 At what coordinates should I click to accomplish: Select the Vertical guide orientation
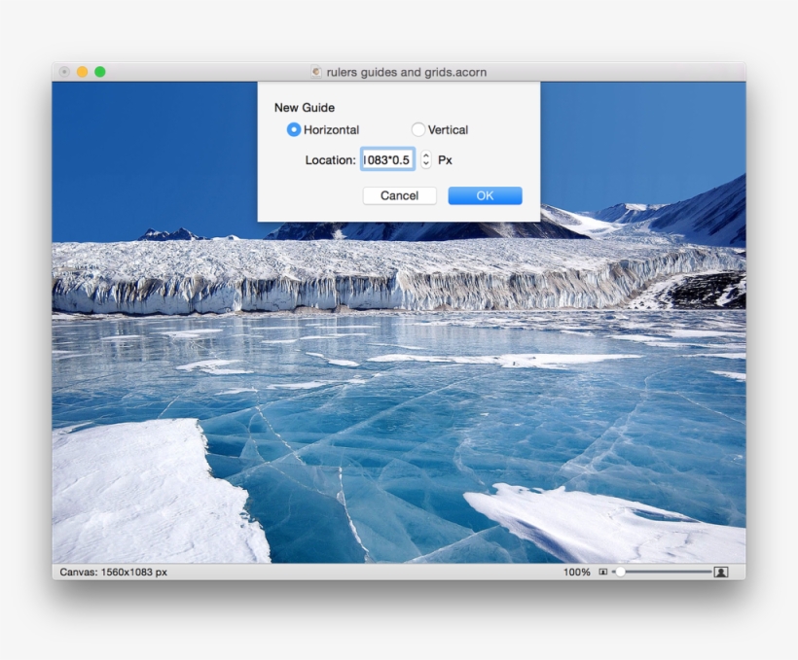[418, 129]
